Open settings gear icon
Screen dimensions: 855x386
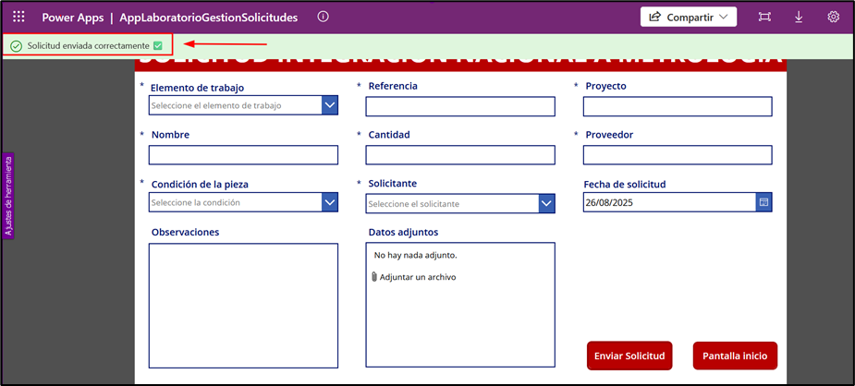(x=833, y=17)
